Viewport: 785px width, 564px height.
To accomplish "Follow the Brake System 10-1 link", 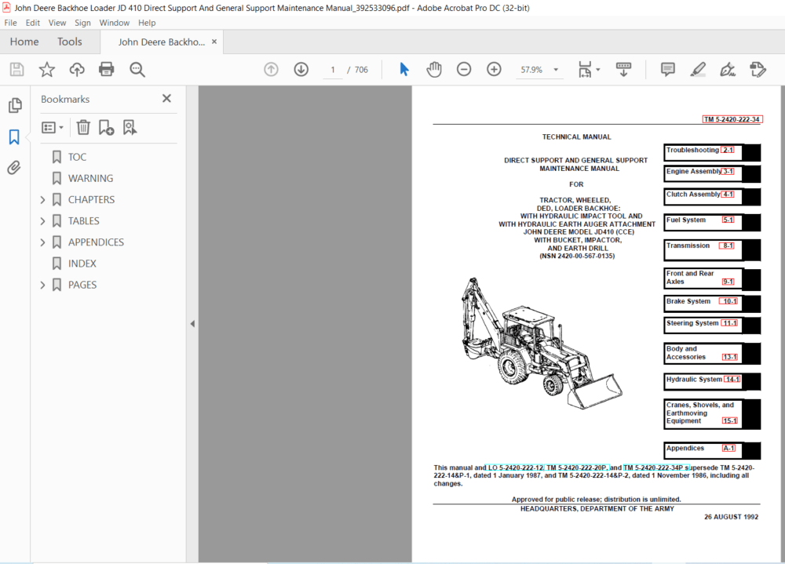I will [x=729, y=301].
